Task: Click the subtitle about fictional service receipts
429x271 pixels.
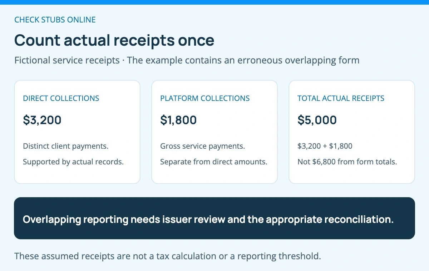Action: pyautogui.click(x=187, y=60)
